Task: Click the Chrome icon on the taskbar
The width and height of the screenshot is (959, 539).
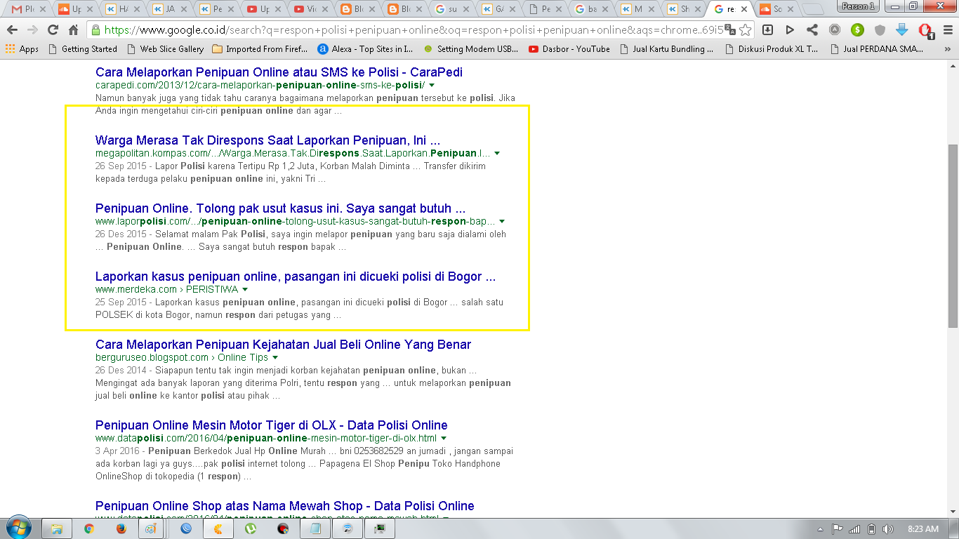Action: (x=89, y=528)
